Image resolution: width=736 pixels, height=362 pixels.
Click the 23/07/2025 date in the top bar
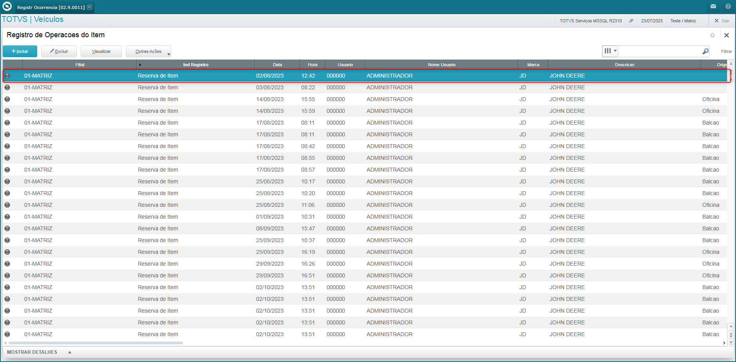pos(652,21)
